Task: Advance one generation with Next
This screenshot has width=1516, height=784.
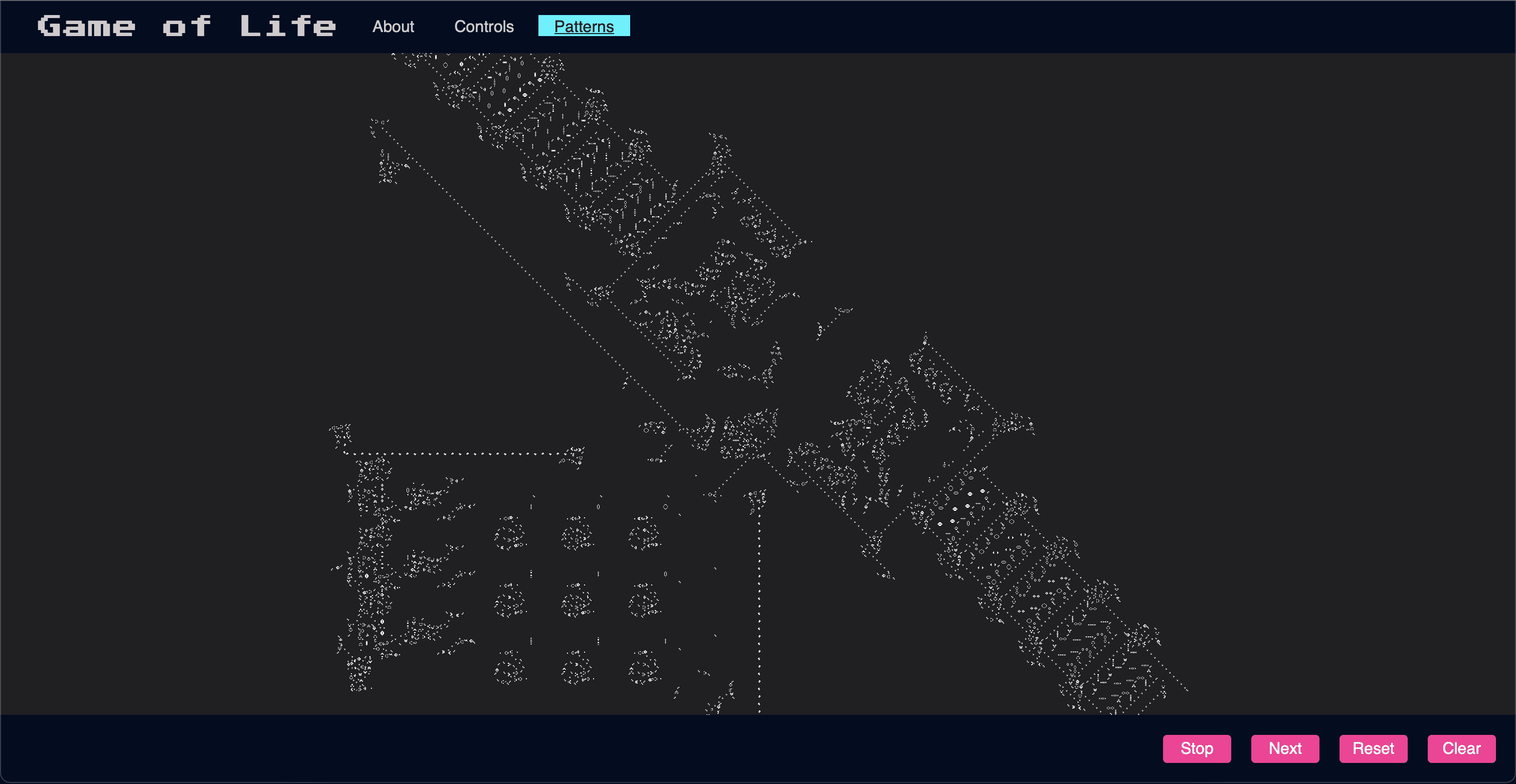Action: pos(1285,748)
